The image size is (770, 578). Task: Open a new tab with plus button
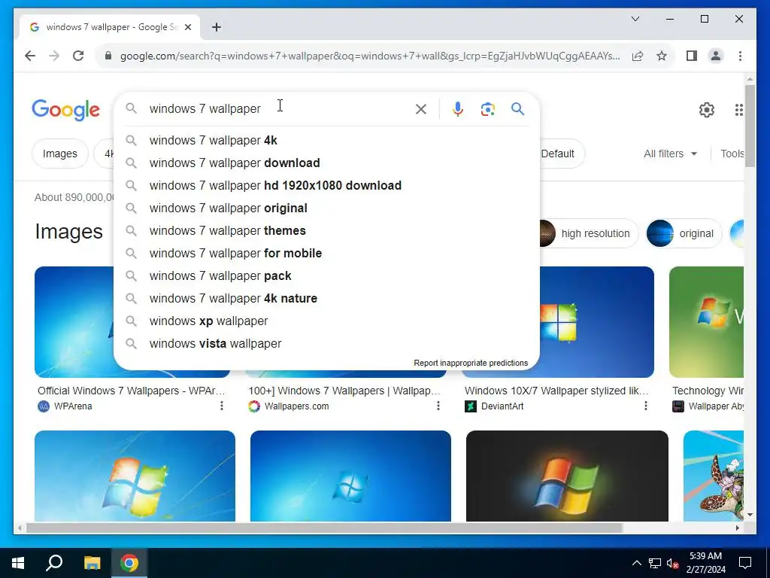point(217,27)
